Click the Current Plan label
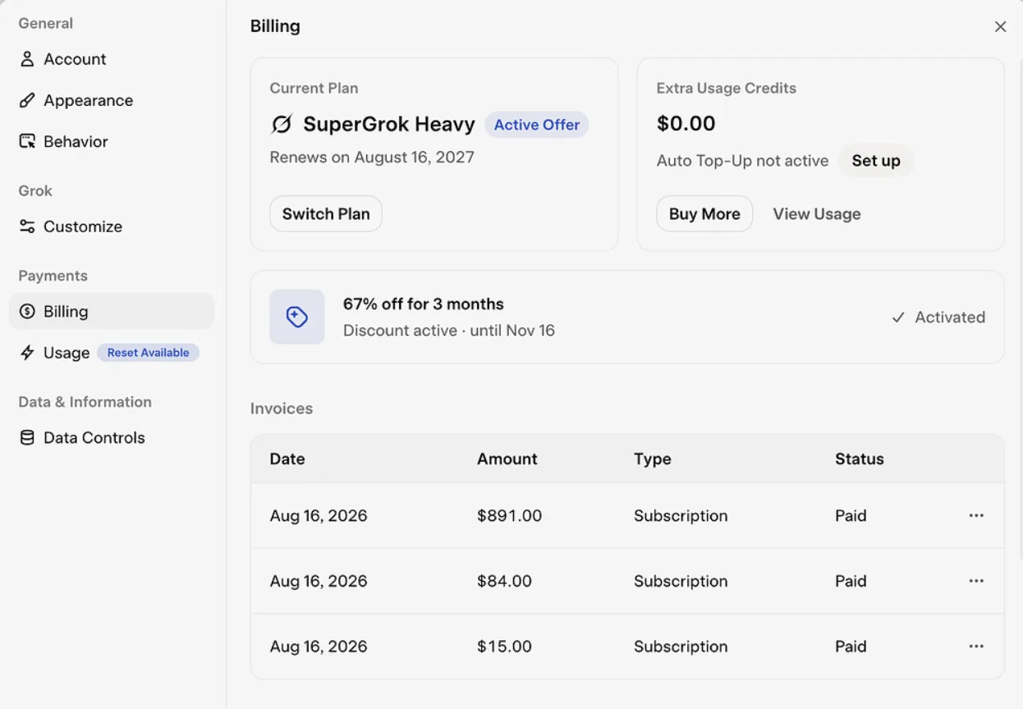 click(314, 89)
